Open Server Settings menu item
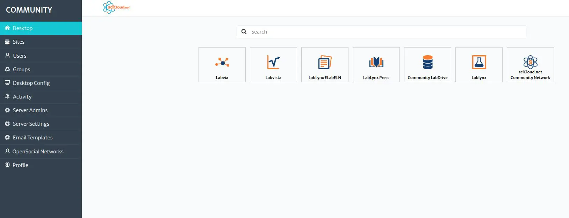The width and height of the screenshot is (569, 218). pyautogui.click(x=41, y=124)
